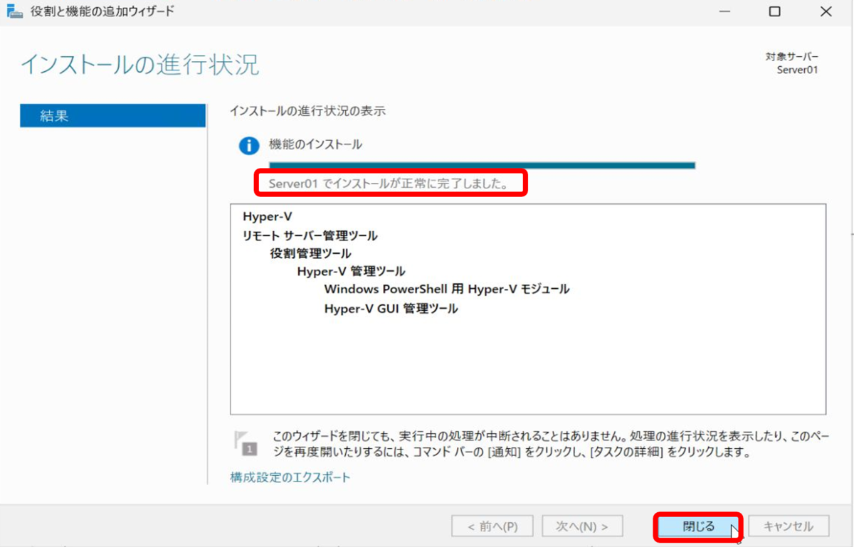Click the blue information icon
This screenshot has width=854, height=547.
click(248, 146)
